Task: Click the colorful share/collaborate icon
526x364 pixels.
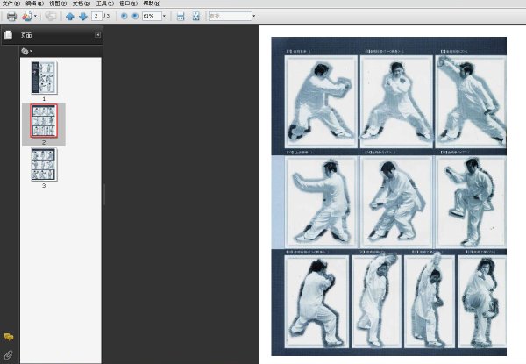Action: (x=27, y=16)
